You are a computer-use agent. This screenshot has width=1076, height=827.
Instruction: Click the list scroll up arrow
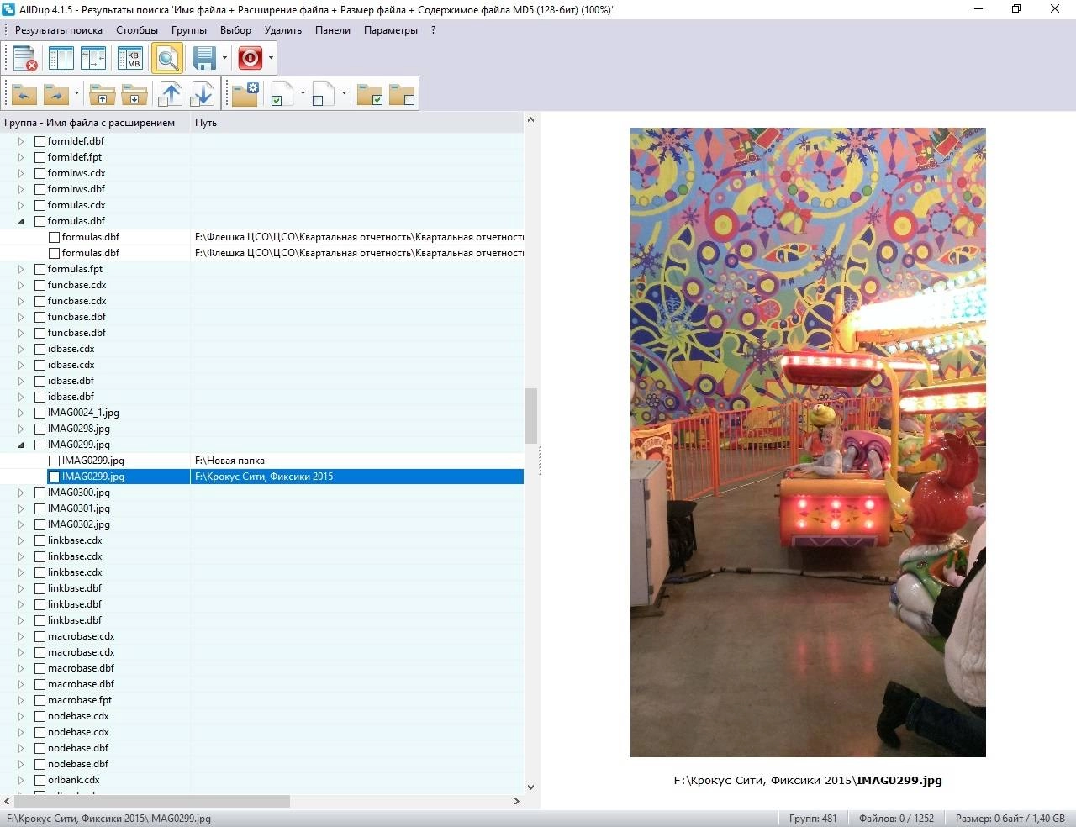530,120
